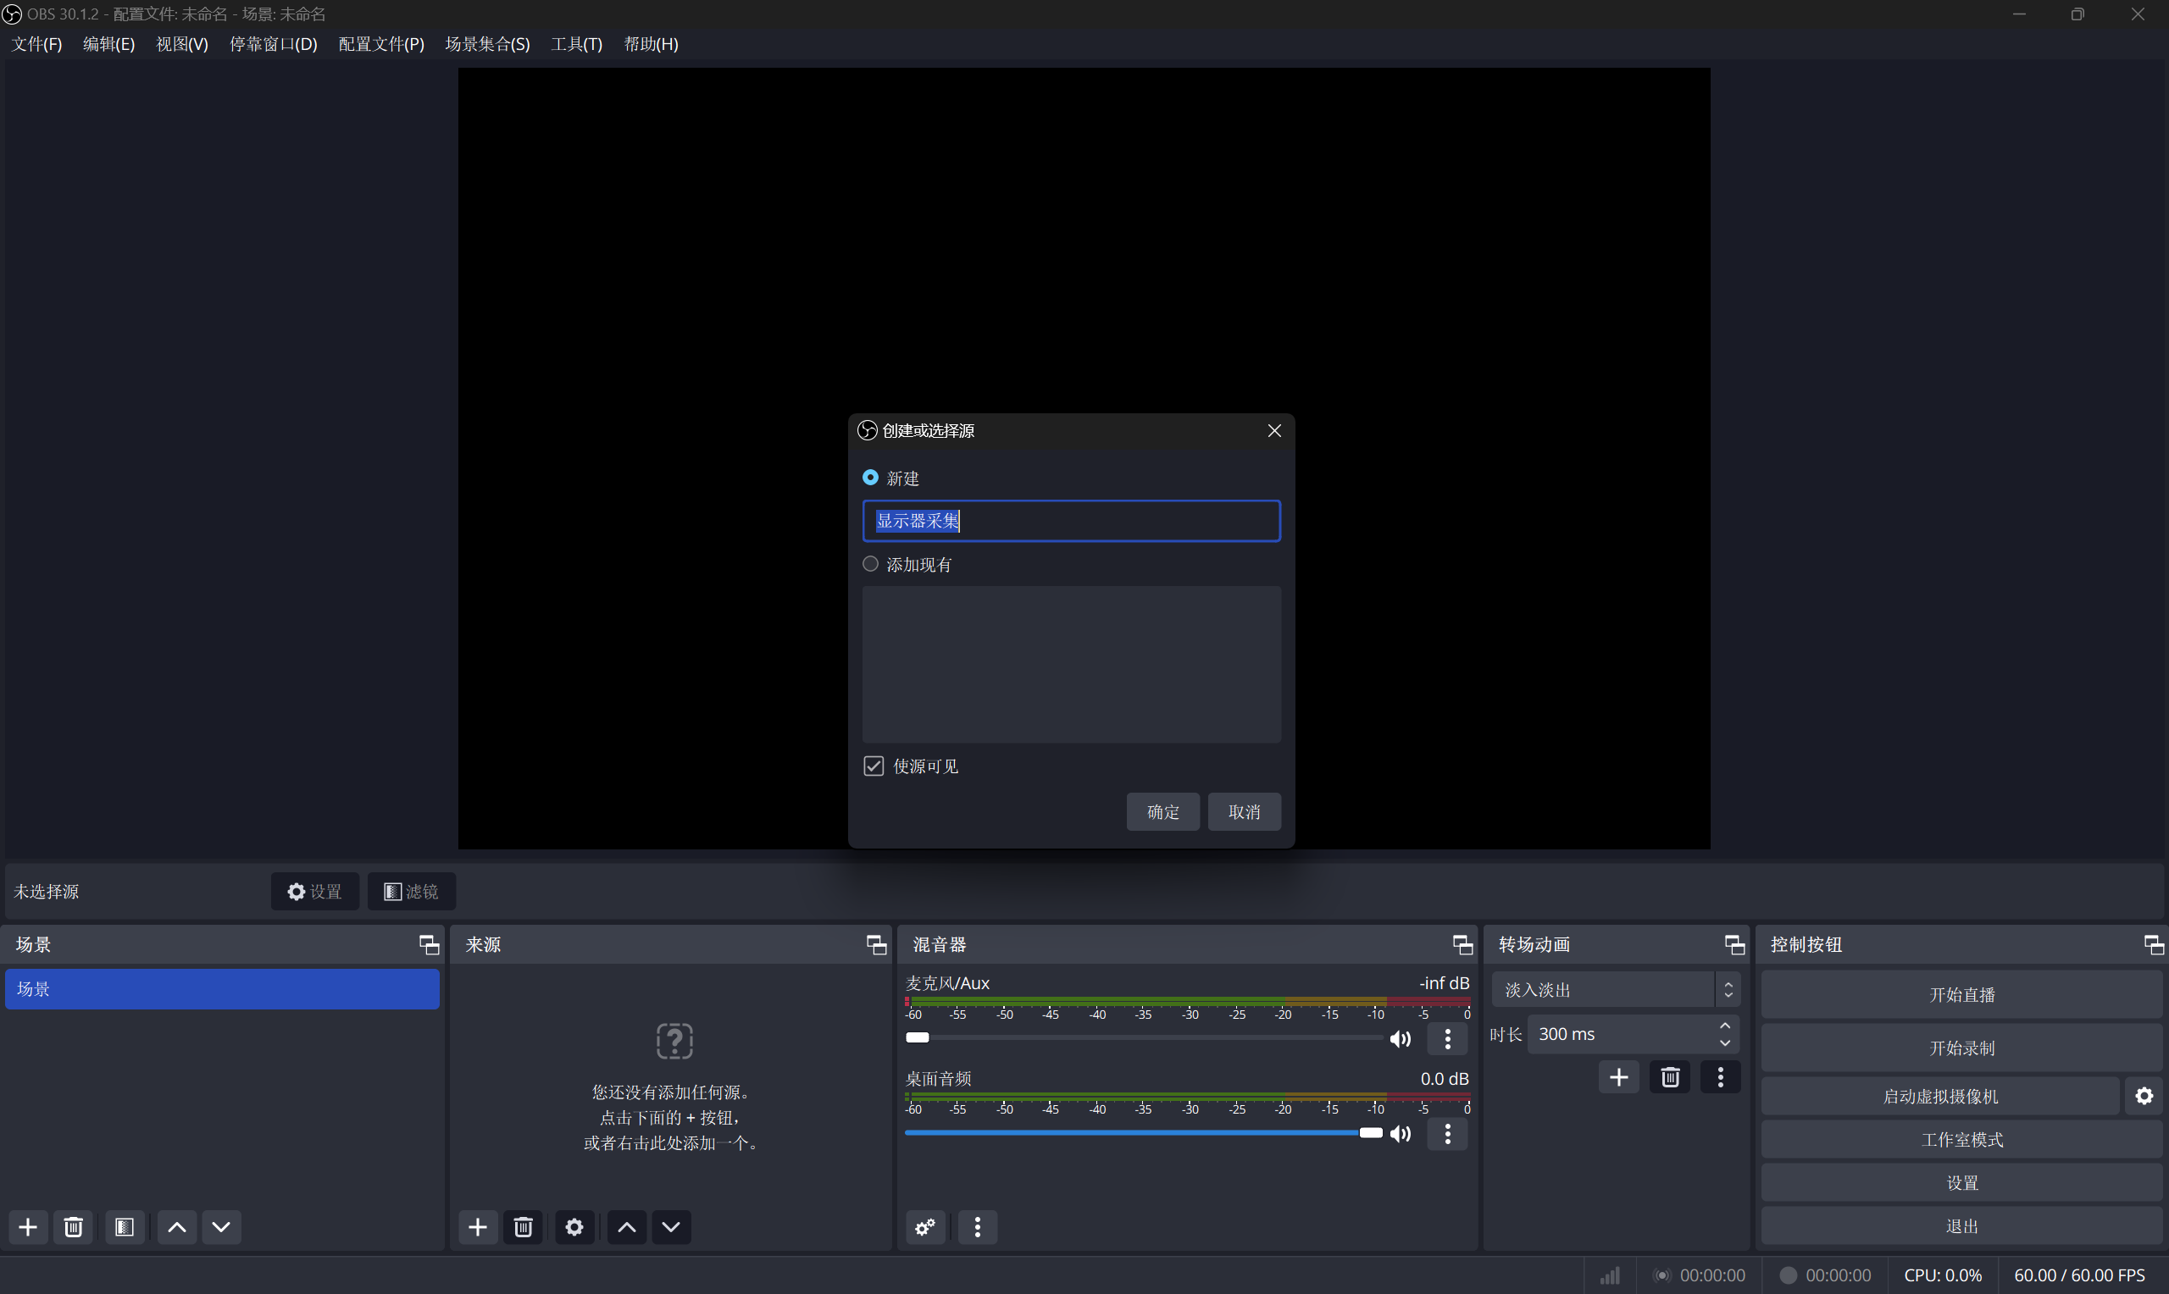Click the 确定 button in dialog
2169x1294 pixels.
[1162, 812]
